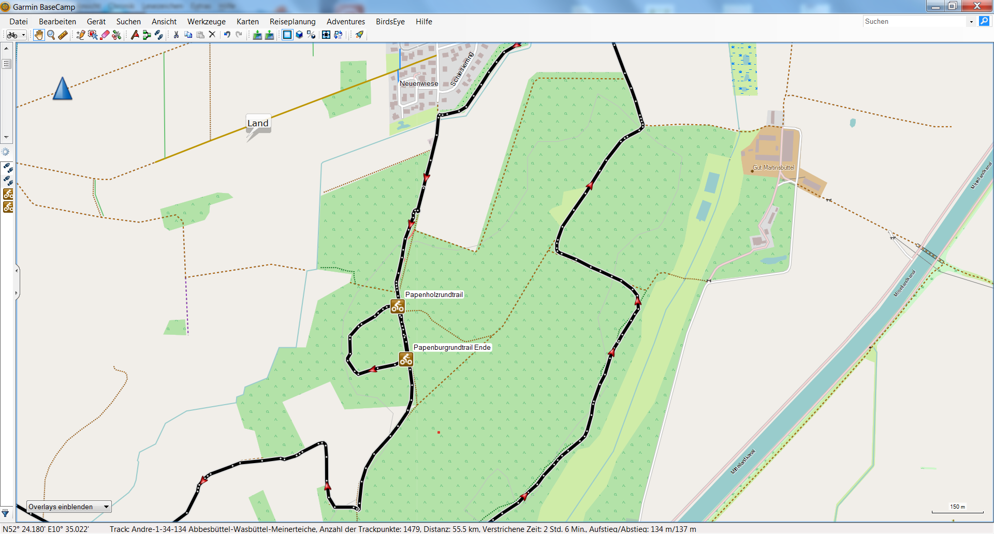Click the Cut icon
Viewport: 994px width, 534px height.
(x=176, y=35)
